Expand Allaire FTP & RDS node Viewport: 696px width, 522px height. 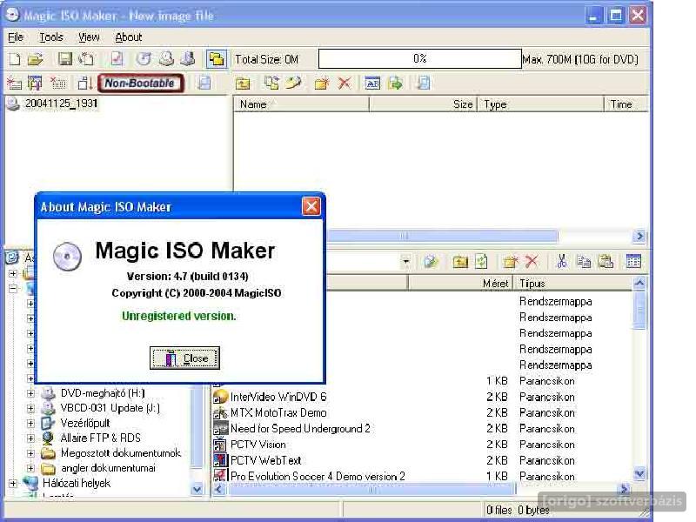pos(30,438)
